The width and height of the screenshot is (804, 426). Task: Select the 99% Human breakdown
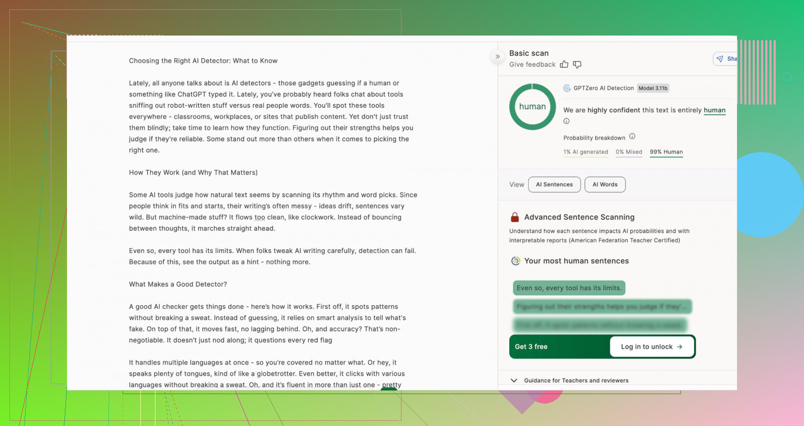click(x=666, y=152)
